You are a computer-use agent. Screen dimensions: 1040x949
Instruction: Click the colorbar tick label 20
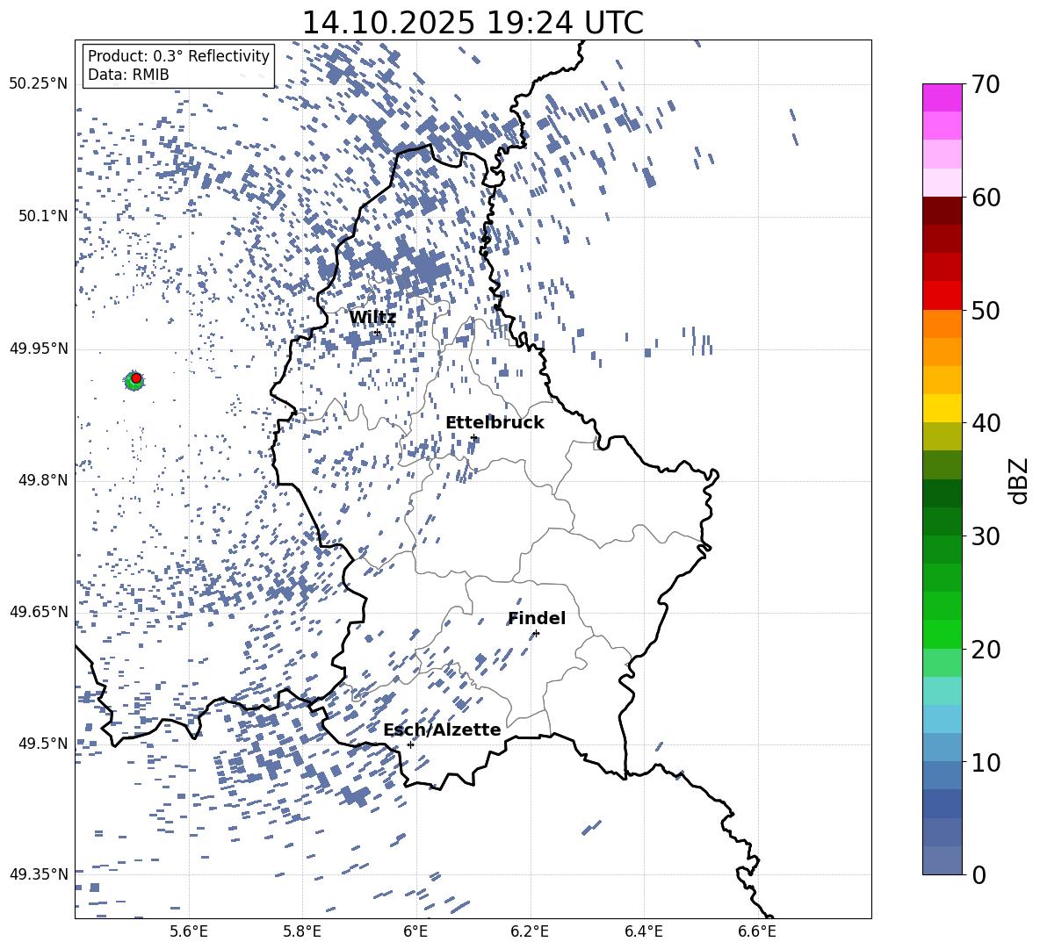986,650
